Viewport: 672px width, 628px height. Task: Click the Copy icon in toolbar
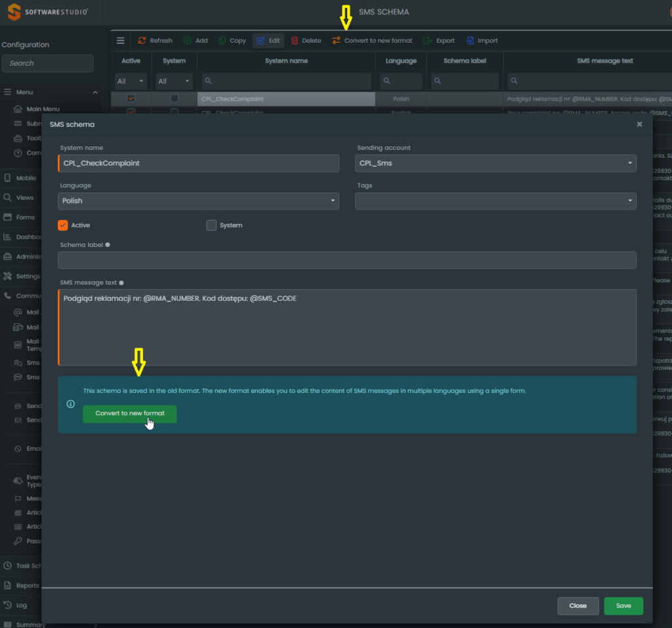coord(222,41)
